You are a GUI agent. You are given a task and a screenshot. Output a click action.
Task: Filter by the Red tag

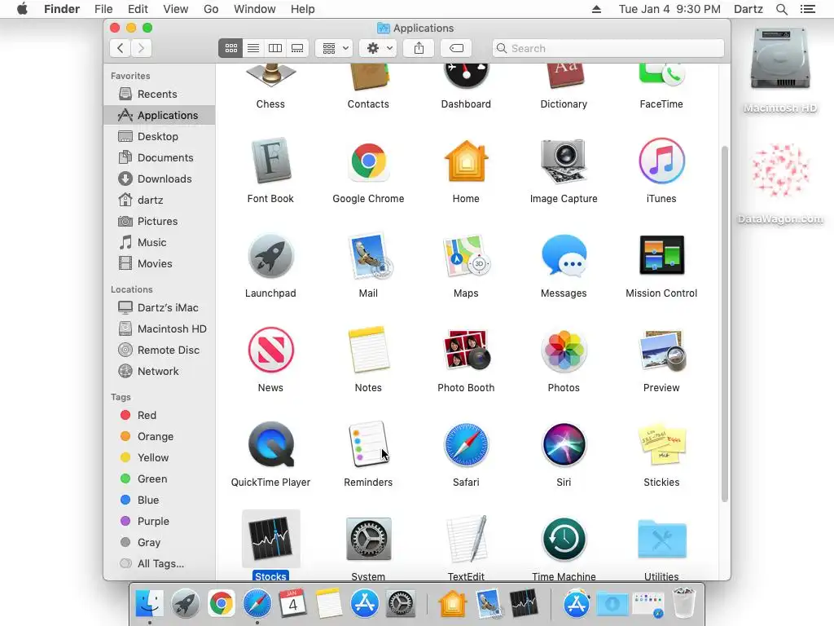pos(160,415)
